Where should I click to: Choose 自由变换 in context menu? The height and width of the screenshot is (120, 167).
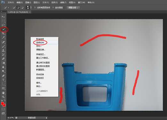click(x=44, y=74)
